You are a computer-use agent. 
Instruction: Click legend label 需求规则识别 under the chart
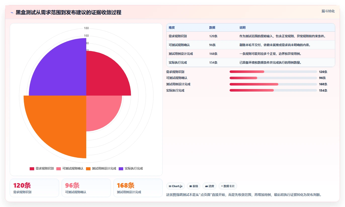(x=45, y=169)
